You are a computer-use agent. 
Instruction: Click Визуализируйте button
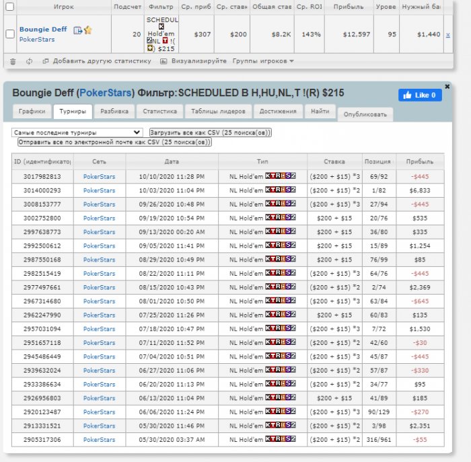[x=194, y=61]
